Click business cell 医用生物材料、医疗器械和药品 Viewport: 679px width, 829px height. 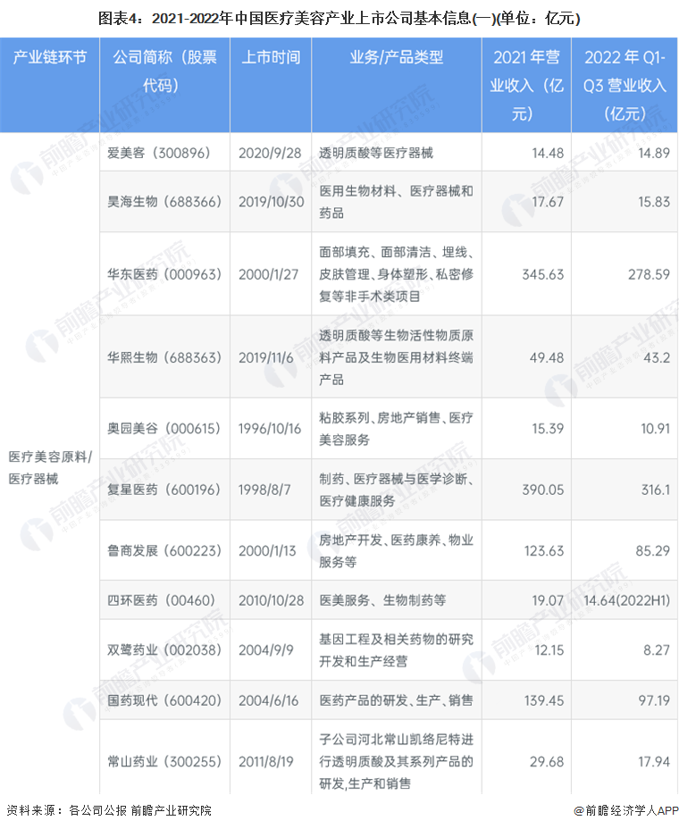click(x=396, y=202)
